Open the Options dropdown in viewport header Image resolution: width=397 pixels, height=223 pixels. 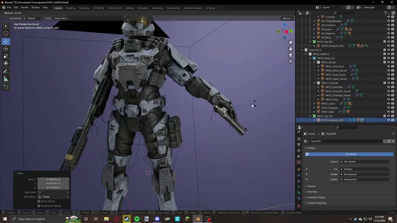288,18
